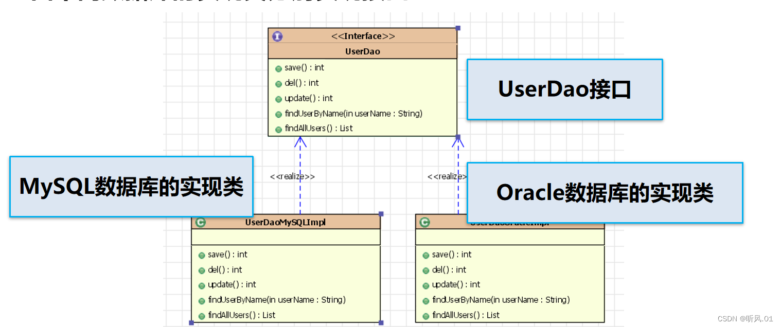Viewport: 781px width, 327px height.
Task: Select the class icon of UserDaoMySQLImpl
Action: (x=201, y=222)
